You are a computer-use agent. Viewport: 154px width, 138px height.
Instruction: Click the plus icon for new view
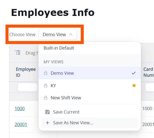tap(47, 123)
